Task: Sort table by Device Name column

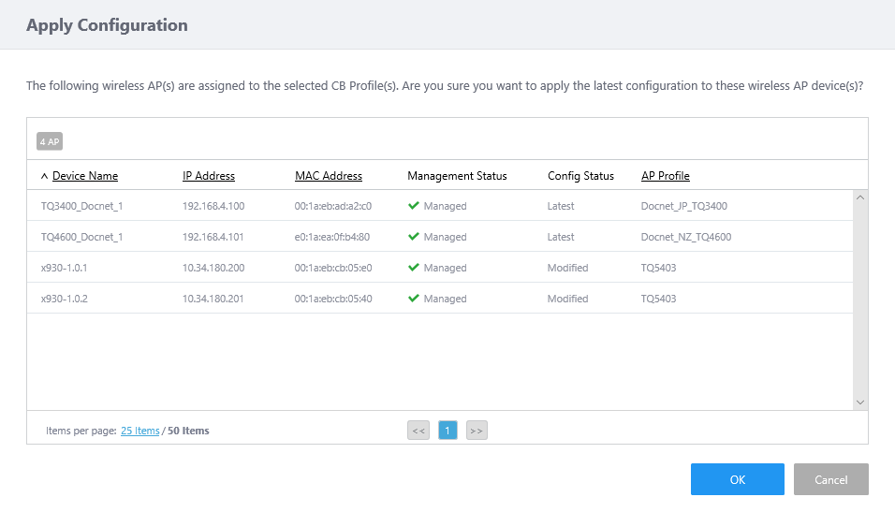Action: coord(85,176)
